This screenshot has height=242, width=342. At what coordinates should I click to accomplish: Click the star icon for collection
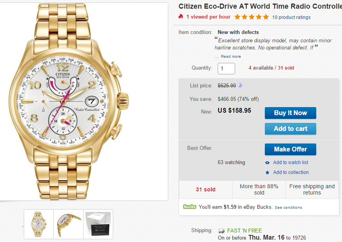pyautogui.click(x=268, y=172)
